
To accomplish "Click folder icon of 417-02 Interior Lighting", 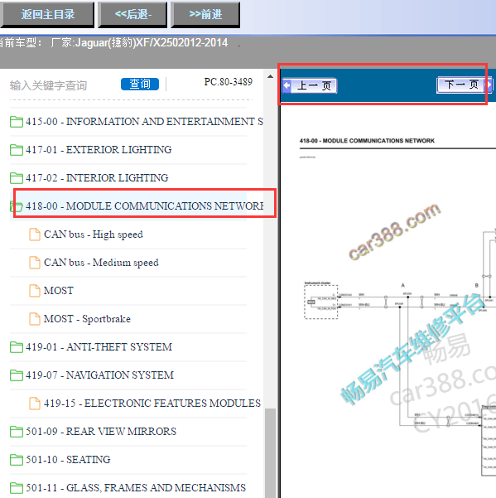I will tap(17, 178).
